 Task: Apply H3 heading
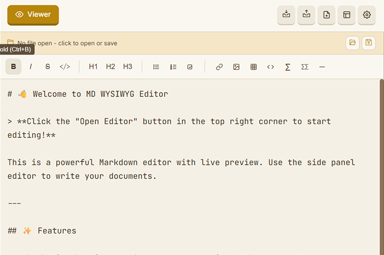[x=127, y=67]
